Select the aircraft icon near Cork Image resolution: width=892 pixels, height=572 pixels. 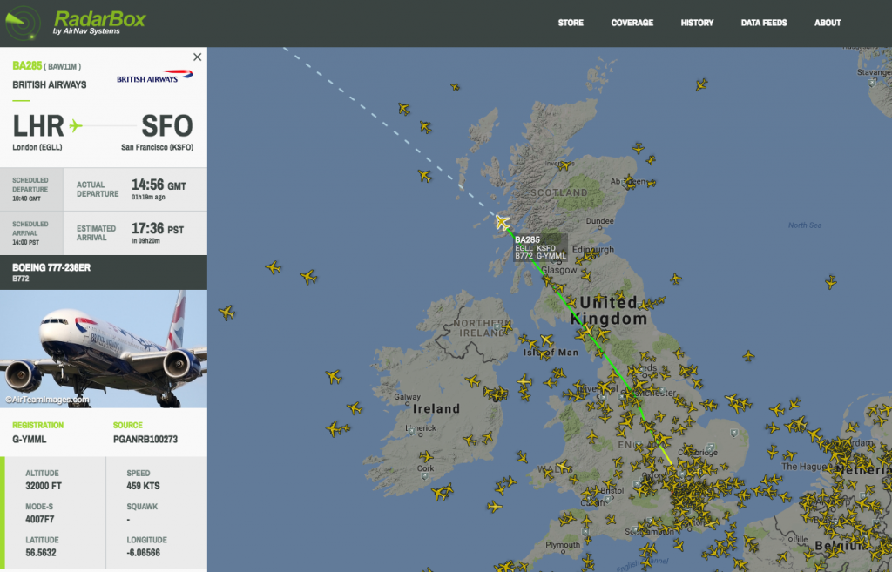click(x=426, y=456)
